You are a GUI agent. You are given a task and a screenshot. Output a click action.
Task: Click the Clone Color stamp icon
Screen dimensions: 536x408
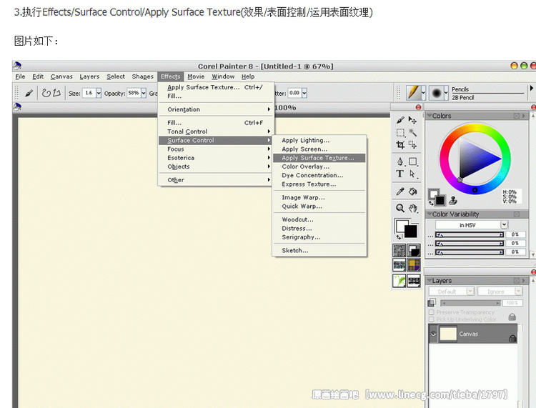pos(453,200)
